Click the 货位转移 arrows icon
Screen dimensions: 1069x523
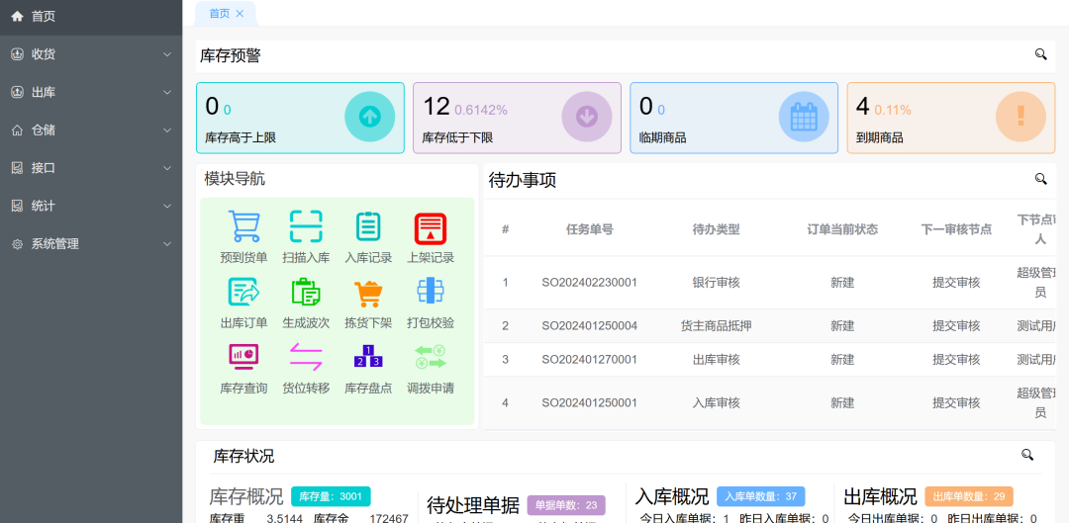(x=306, y=357)
